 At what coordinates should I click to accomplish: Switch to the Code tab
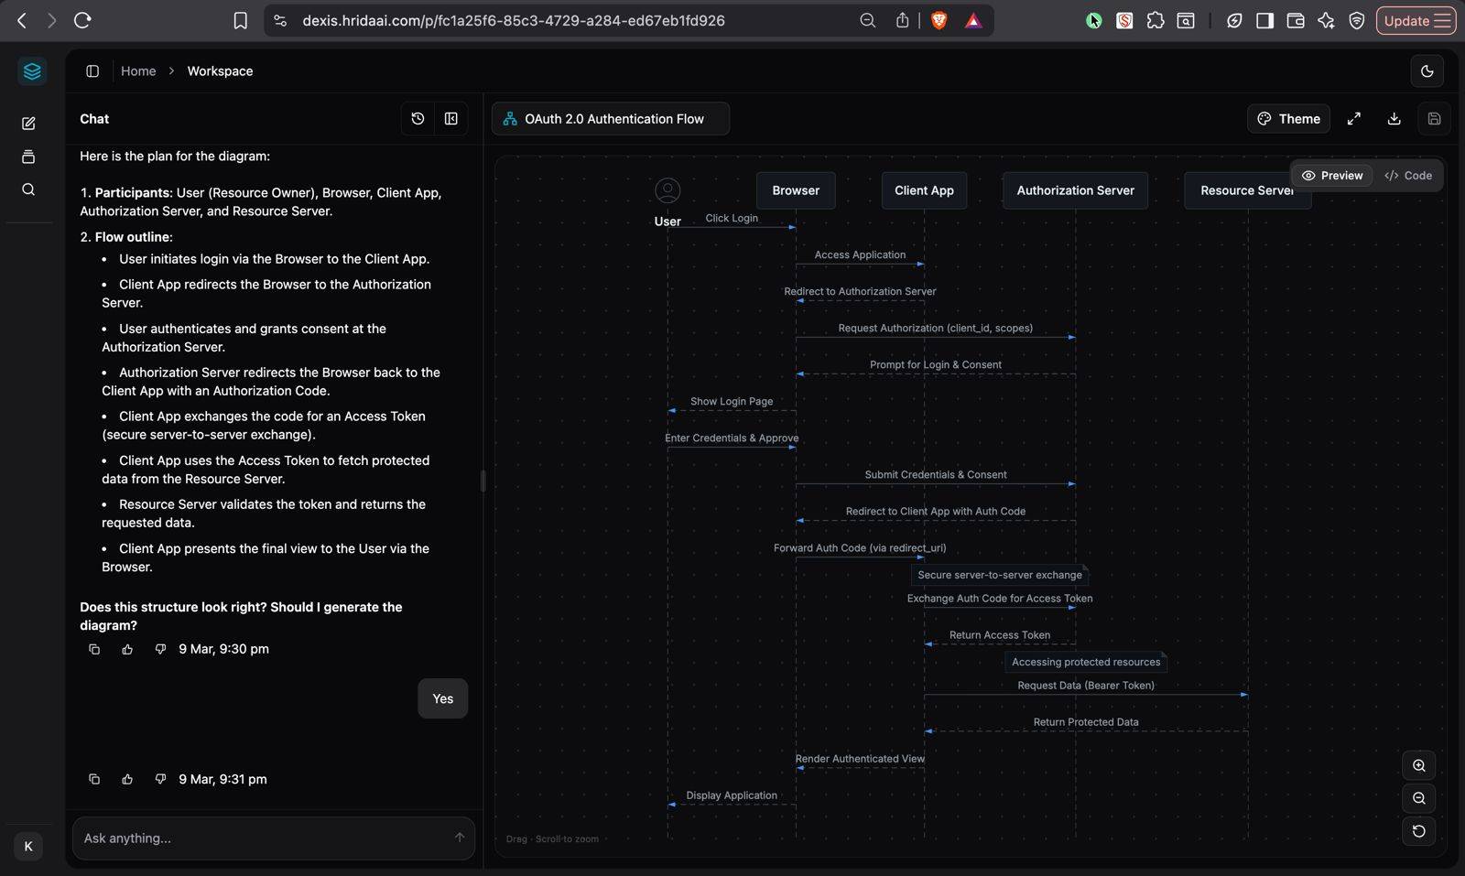click(x=1408, y=176)
